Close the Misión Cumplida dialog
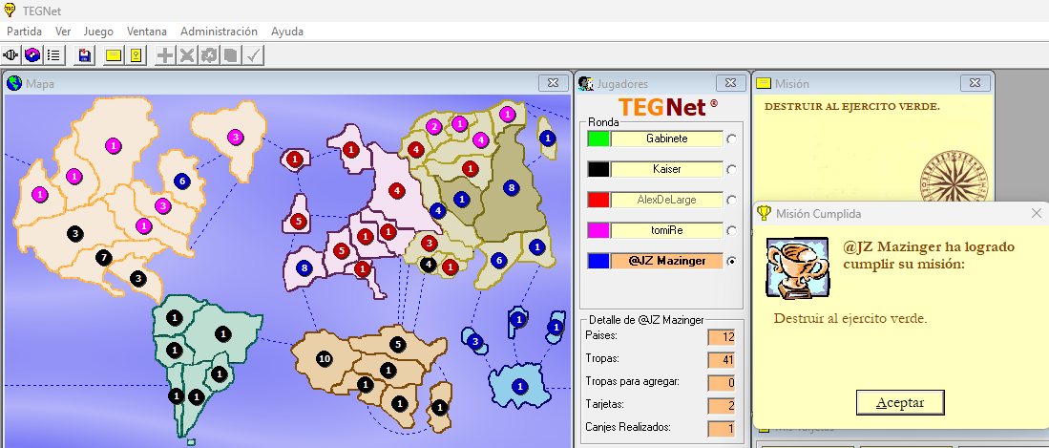The image size is (1049, 448). pos(1037,213)
